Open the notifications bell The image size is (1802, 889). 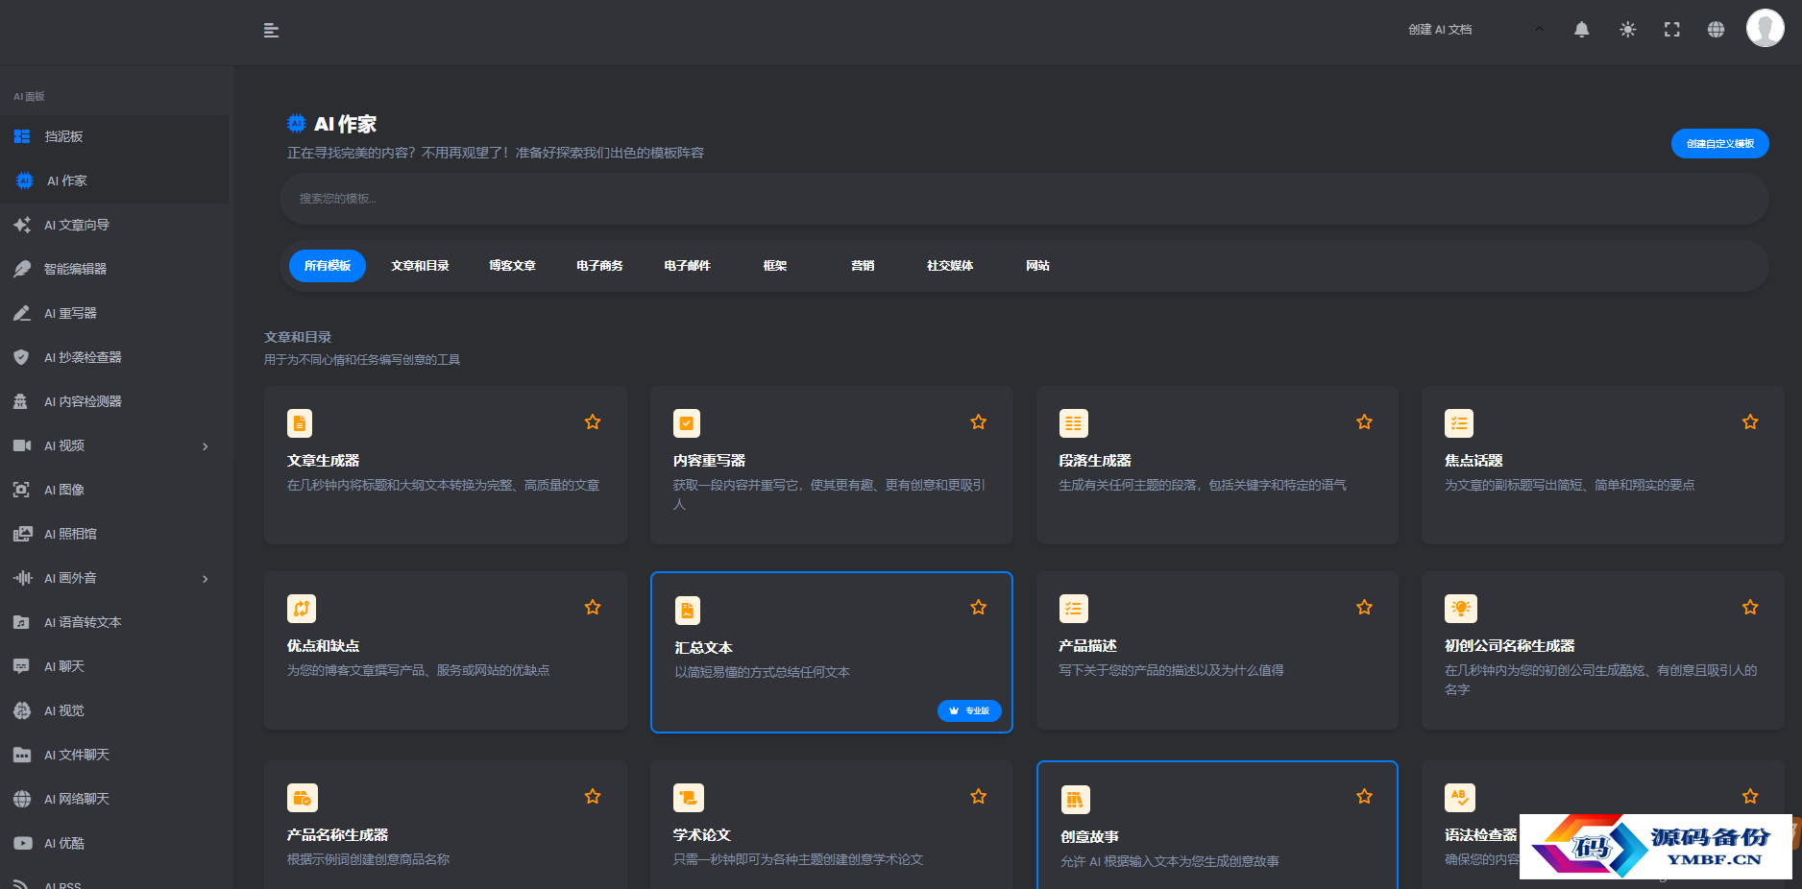tap(1581, 30)
